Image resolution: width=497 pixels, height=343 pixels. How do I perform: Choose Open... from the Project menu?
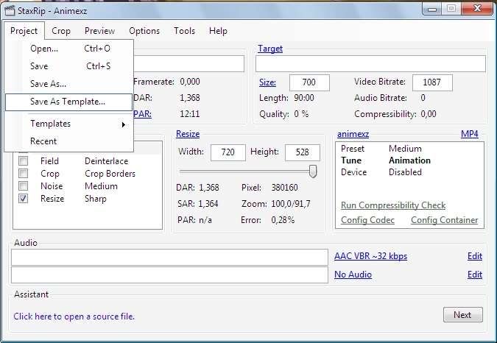click(68, 49)
